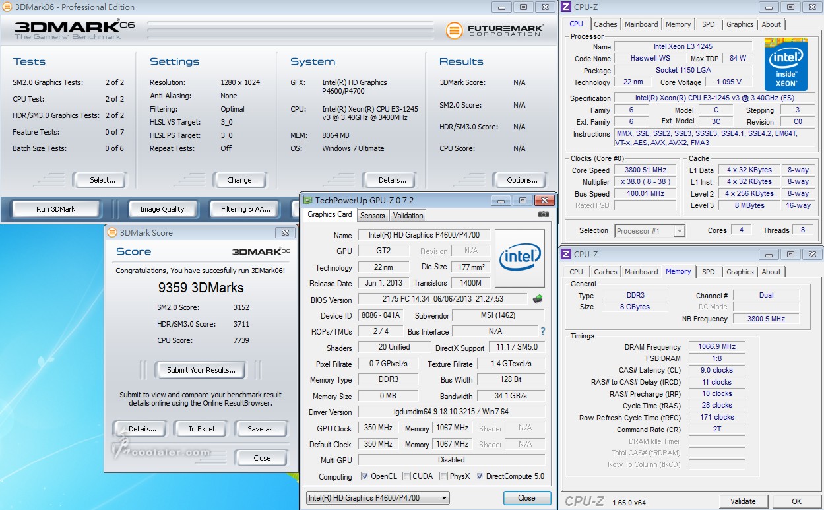Click the Save as... button
This screenshot has width=824, height=510.
tap(263, 429)
